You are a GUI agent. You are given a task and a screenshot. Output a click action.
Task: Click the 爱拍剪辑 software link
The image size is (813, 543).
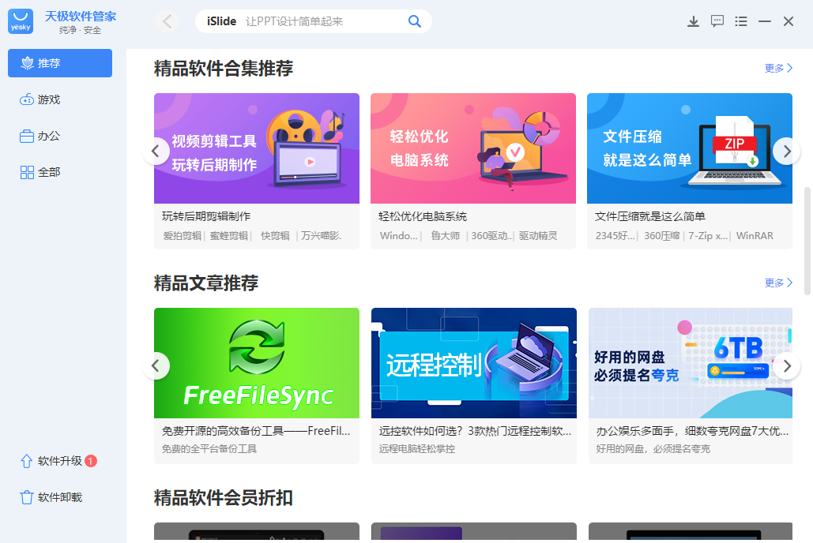coord(182,236)
